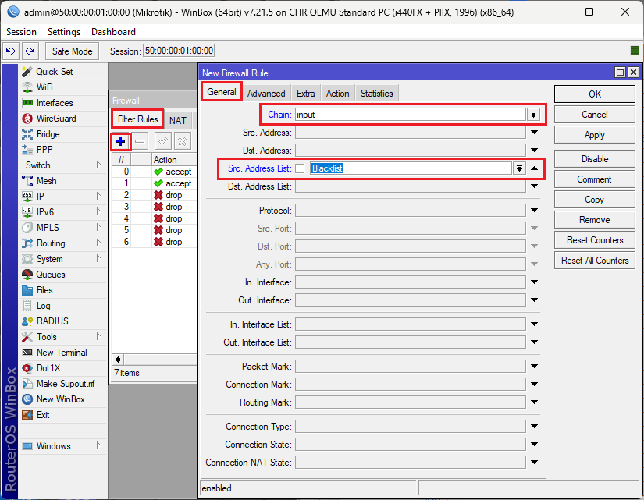Expand the Dst. Address field
This screenshot has width=644, height=500.
(x=535, y=151)
